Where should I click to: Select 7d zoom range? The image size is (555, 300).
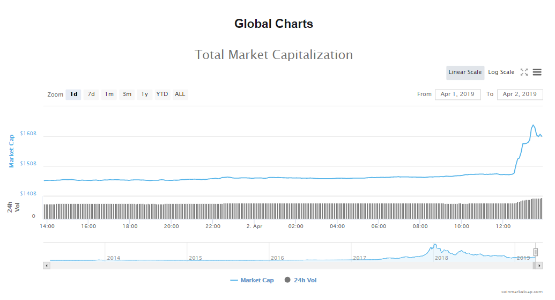click(91, 94)
